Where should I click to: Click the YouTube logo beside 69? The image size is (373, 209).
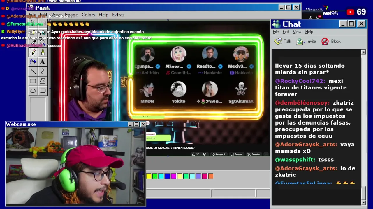click(x=350, y=12)
